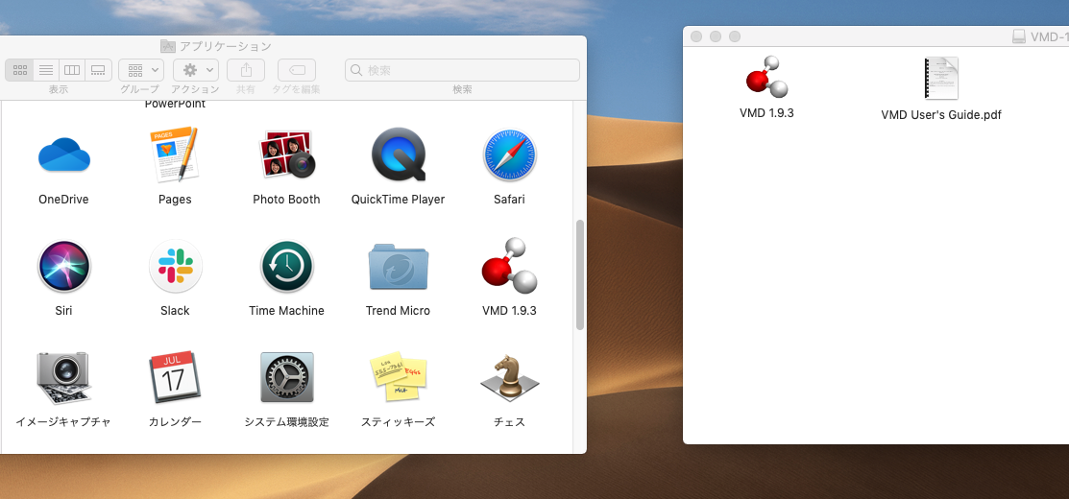Screen dimensions: 1069x499
Task: Click the タグを編集 tag button
Action: (297, 69)
